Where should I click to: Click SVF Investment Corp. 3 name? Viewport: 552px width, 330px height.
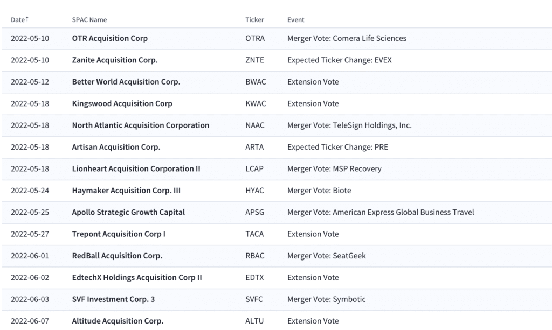pyautogui.click(x=113, y=299)
